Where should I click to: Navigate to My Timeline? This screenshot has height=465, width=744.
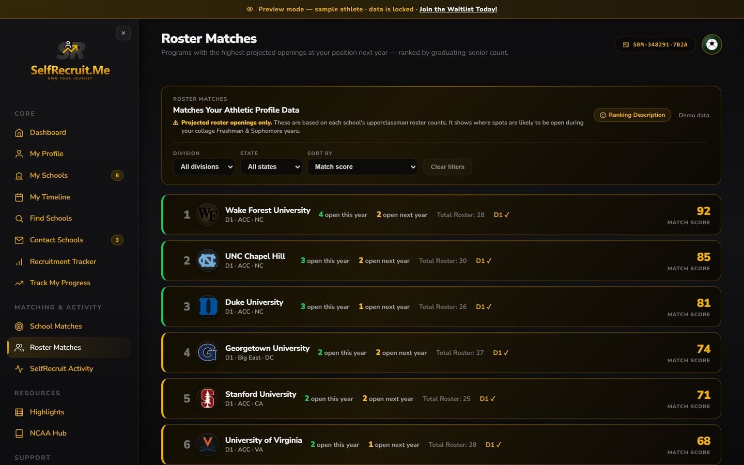[69, 197]
